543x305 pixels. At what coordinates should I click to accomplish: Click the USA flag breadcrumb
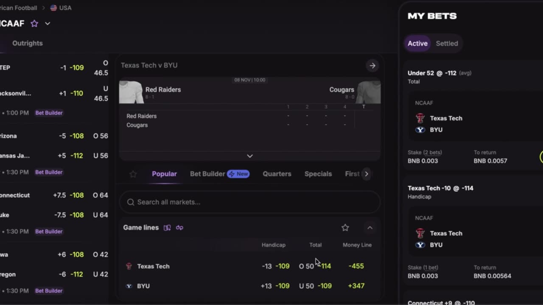61,8
